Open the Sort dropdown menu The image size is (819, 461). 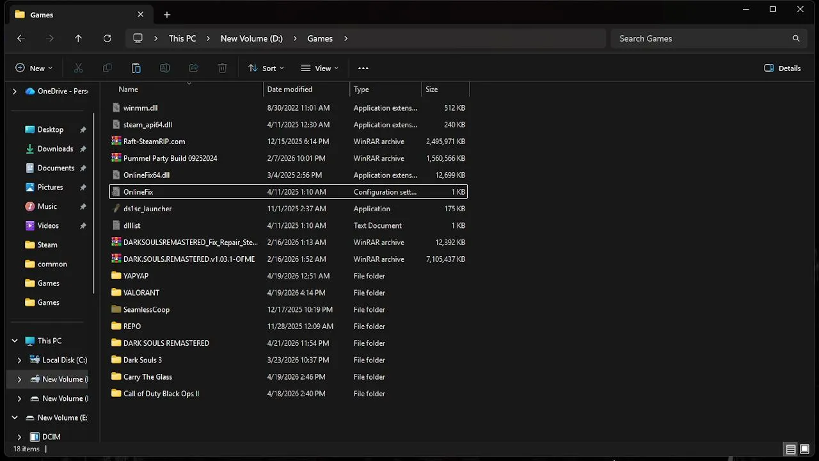click(266, 68)
